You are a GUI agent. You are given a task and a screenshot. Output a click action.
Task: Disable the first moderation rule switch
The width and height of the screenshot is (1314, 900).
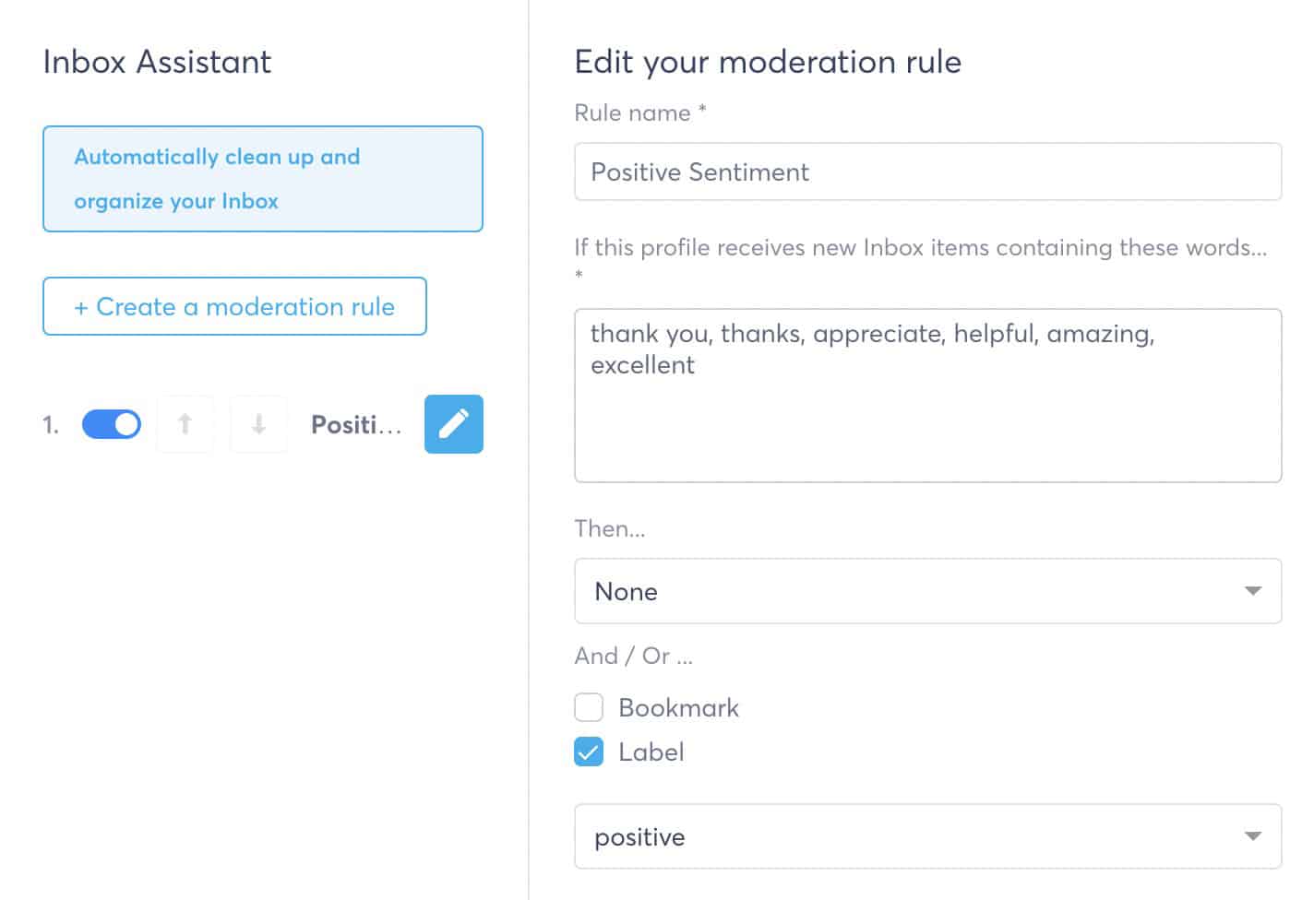click(x=112, y=424)
